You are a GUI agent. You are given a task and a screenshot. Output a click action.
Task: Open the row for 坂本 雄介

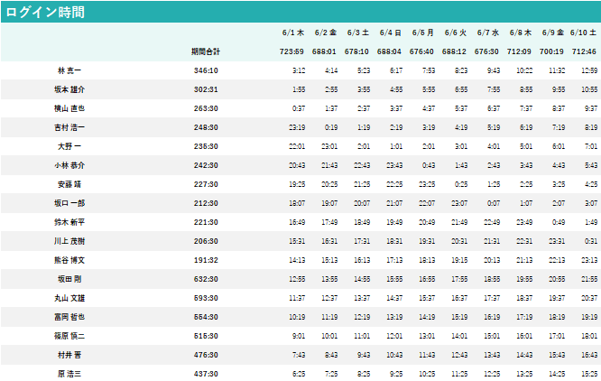pos(69,89)
